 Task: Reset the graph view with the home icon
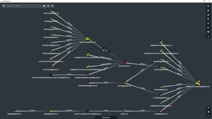[208, 112]
